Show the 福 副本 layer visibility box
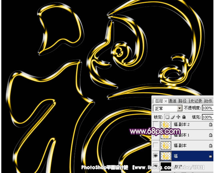Screen dimensions: 221x173 coord(156,145)
